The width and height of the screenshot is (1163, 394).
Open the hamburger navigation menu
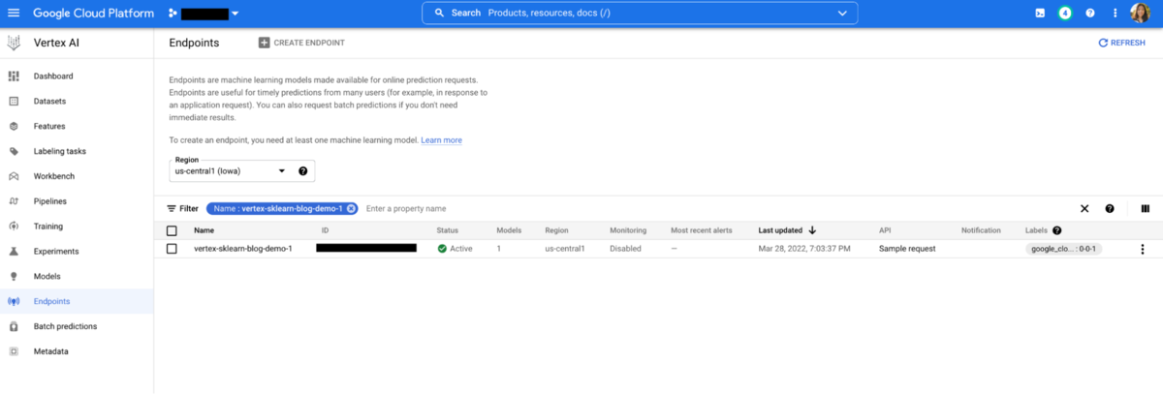click(14, 14)
